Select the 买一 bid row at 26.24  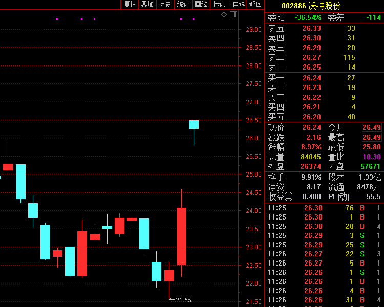tap(324, 78)
